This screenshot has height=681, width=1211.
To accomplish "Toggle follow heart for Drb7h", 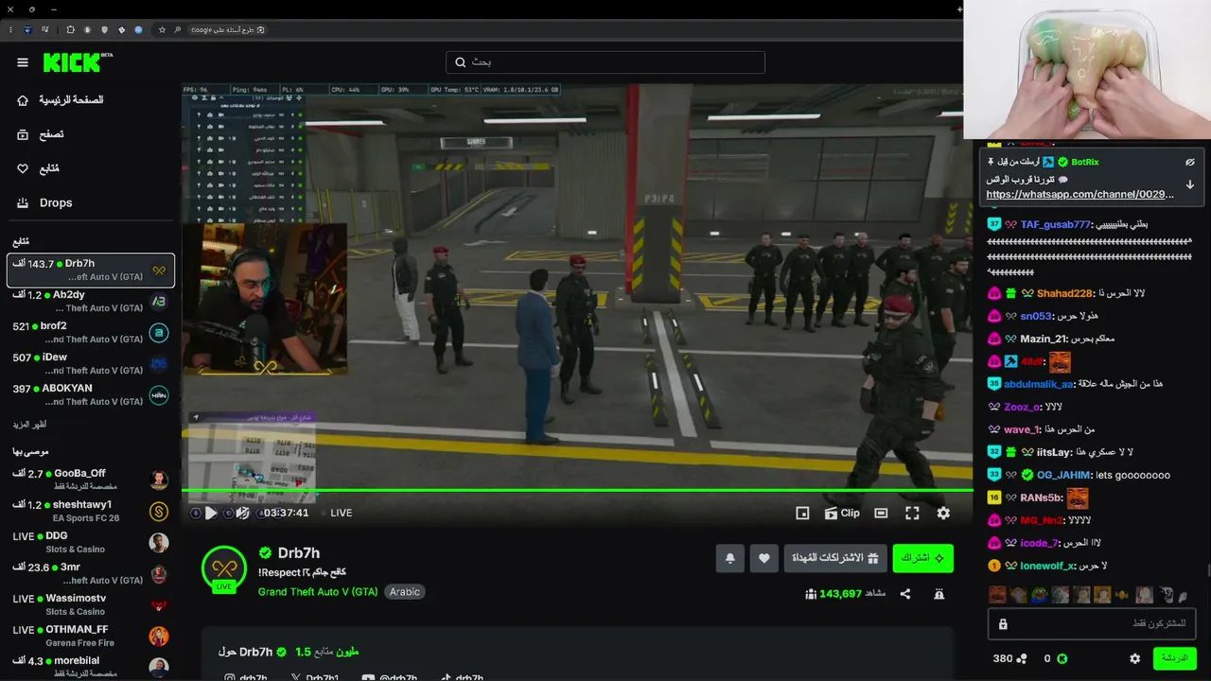I will tap(764, 558).
